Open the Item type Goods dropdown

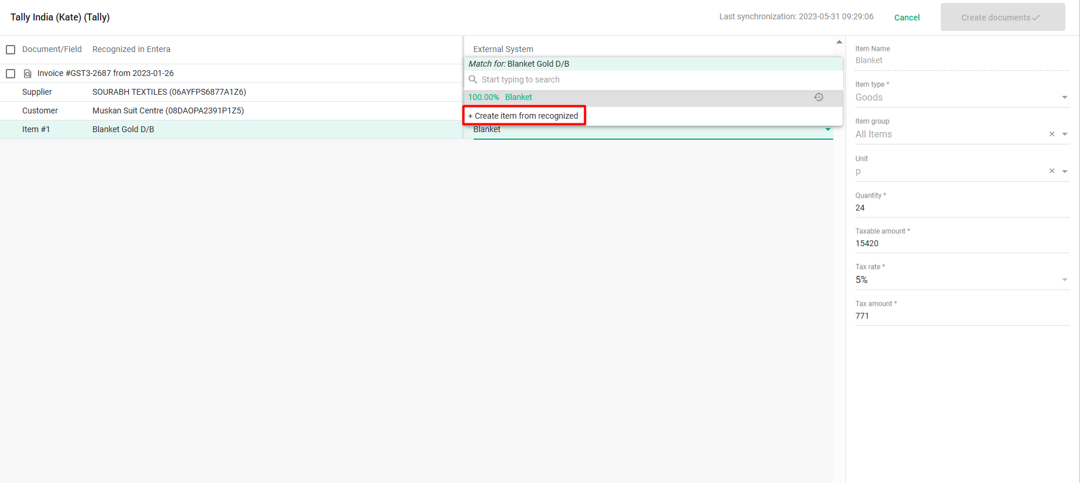962,97
